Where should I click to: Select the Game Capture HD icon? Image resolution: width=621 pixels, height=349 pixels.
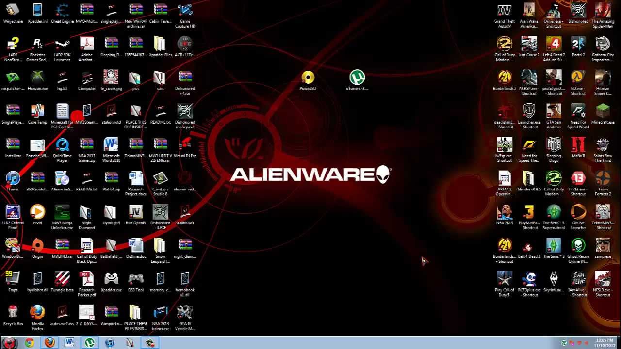coord(185,16)
